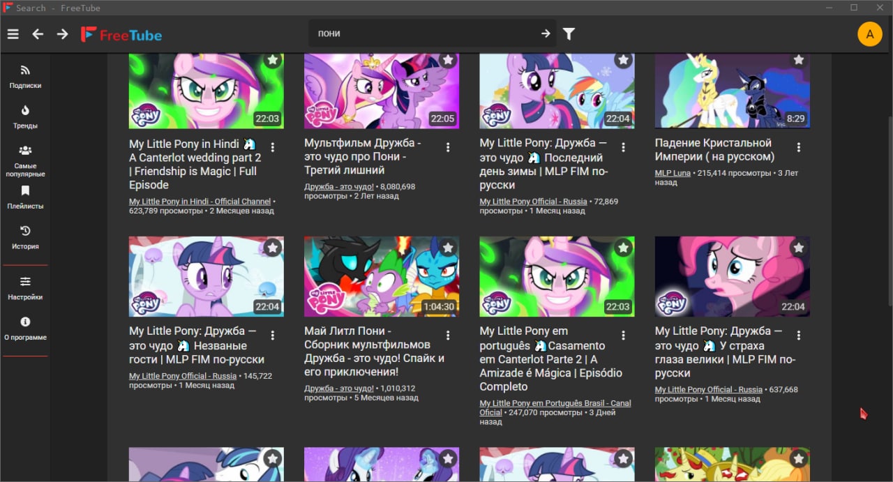The image size is (893, 482).
Task: Open Тренды in sidebar
Action: [25, 117]
